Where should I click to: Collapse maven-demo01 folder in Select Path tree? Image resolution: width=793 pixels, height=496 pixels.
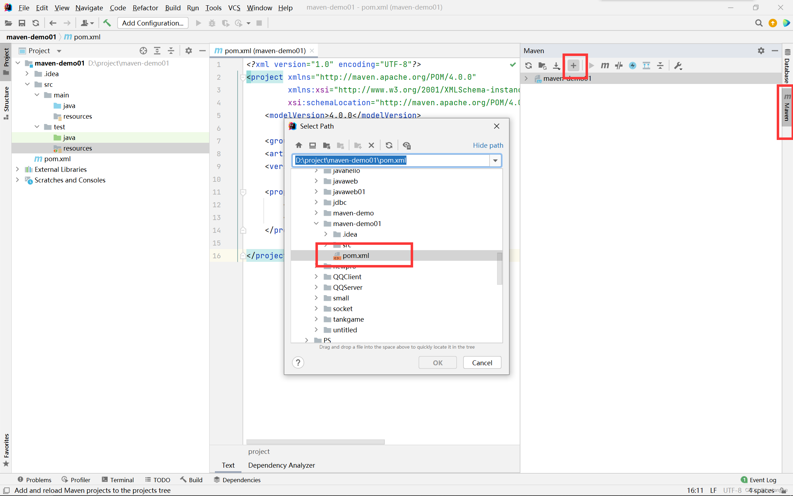316,224
